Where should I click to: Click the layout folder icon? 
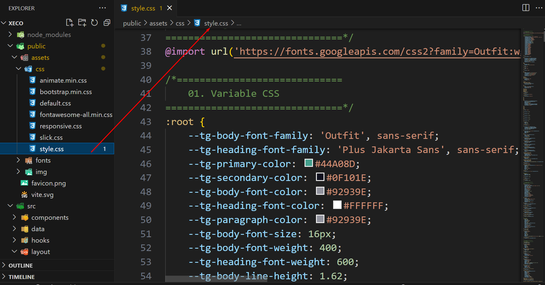[25, 252]
